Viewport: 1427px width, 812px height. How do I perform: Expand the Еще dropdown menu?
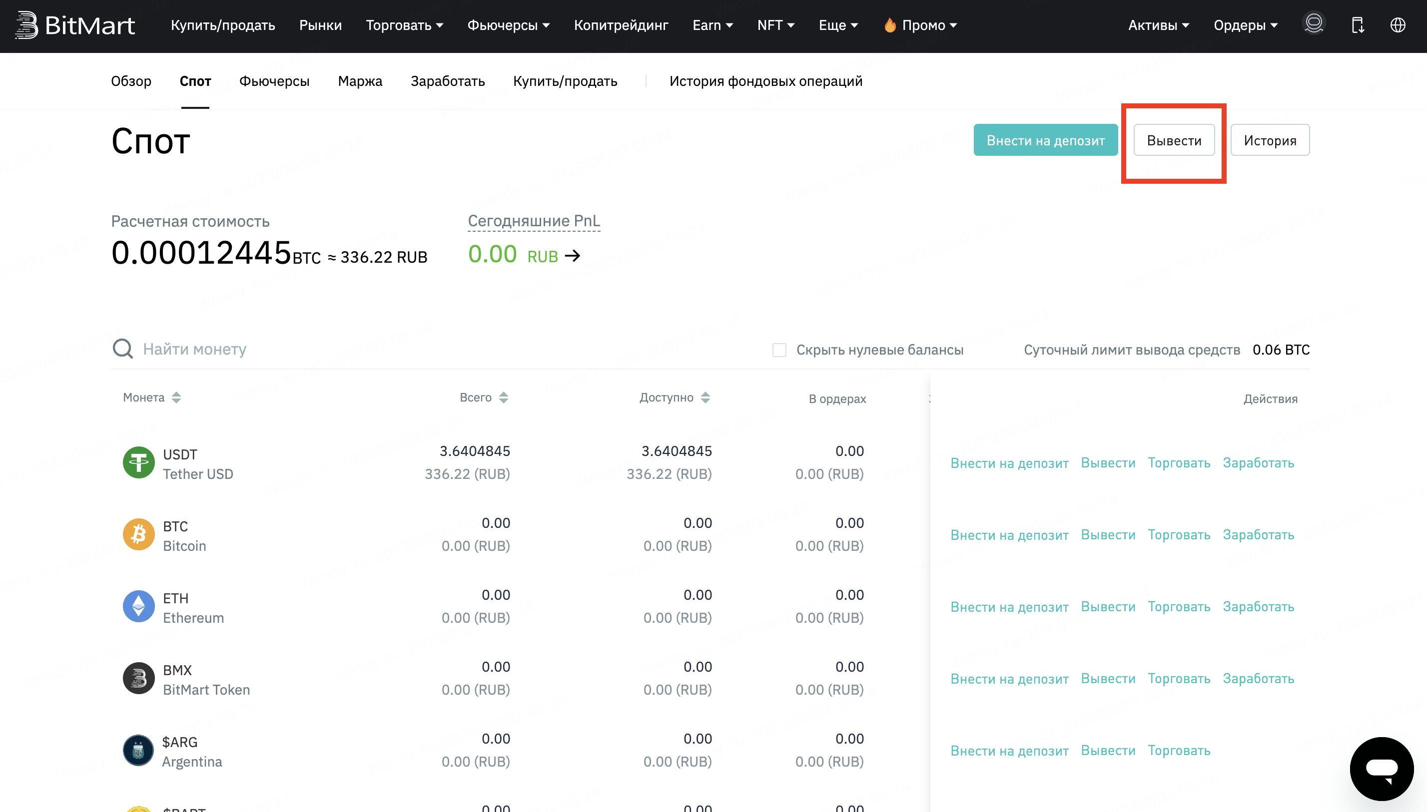coord(838,25)
